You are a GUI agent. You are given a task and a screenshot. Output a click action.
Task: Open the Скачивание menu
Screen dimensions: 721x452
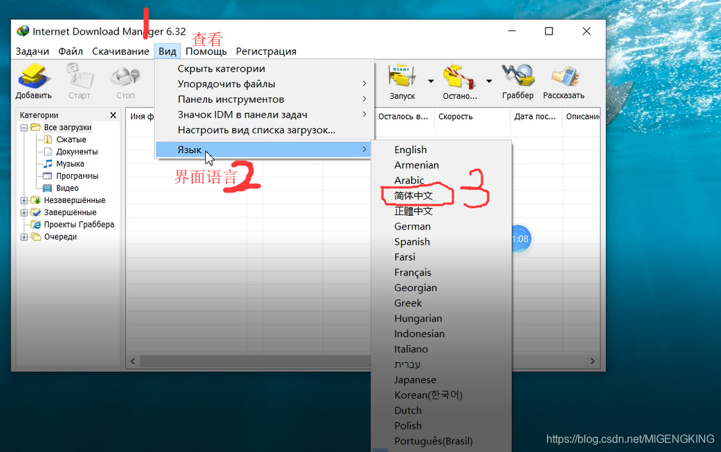pyautogui.click(x=121, y=51)
